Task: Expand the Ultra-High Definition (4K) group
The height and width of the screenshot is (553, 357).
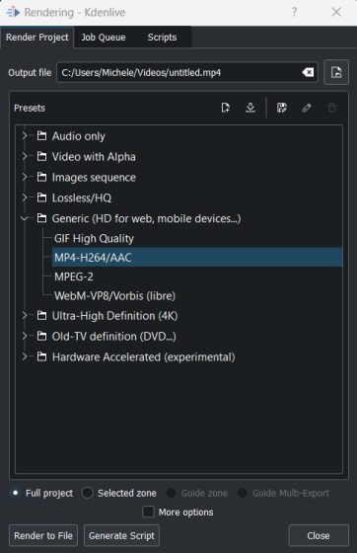Action: pyautogui.click(x=25, y=316)
